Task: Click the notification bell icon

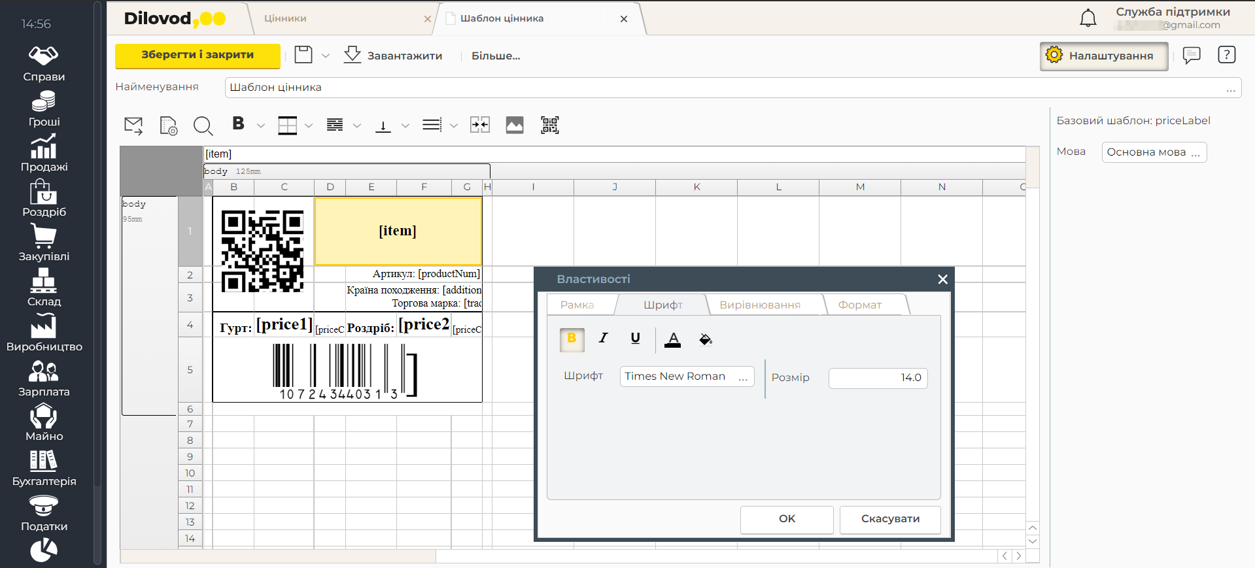Action: pos(1088,18)
